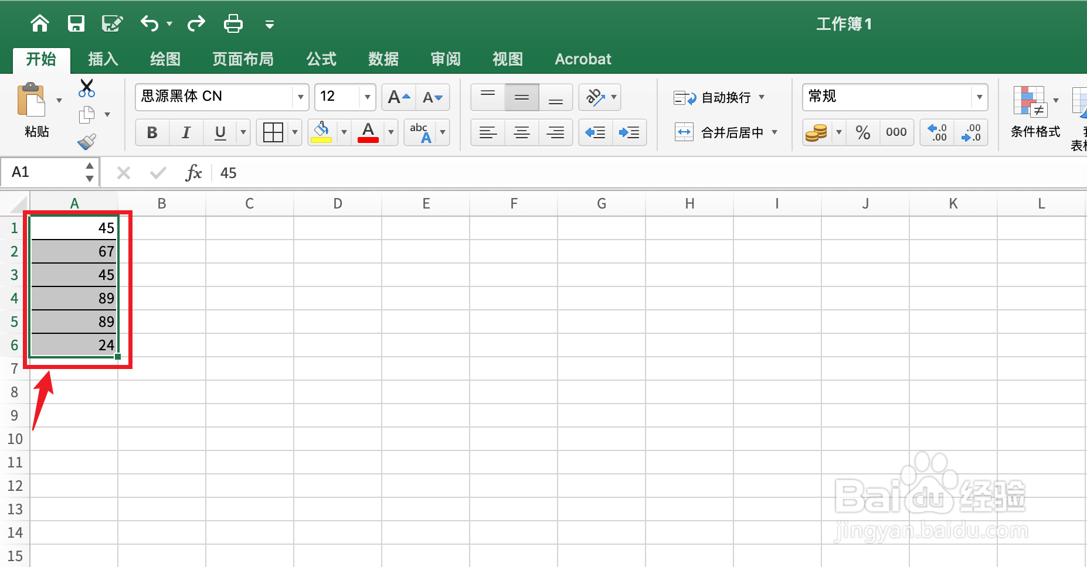Screen dimensions: 1087x567
Task: Toggle underline formatting
Action: click(x=219, y=132)
